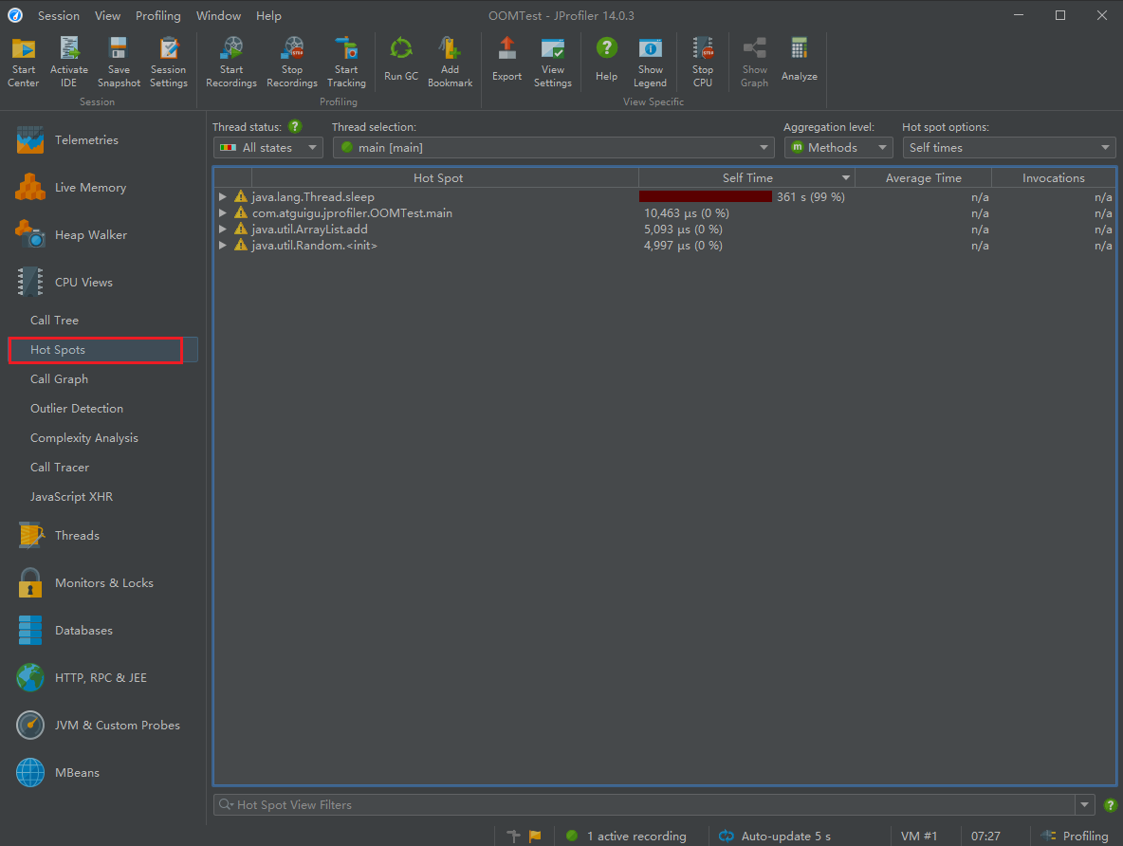Image resolution: width=1123 pixels, height=846 pixels.
Task: Open the Session menu
Action: [x=59, y=16]
